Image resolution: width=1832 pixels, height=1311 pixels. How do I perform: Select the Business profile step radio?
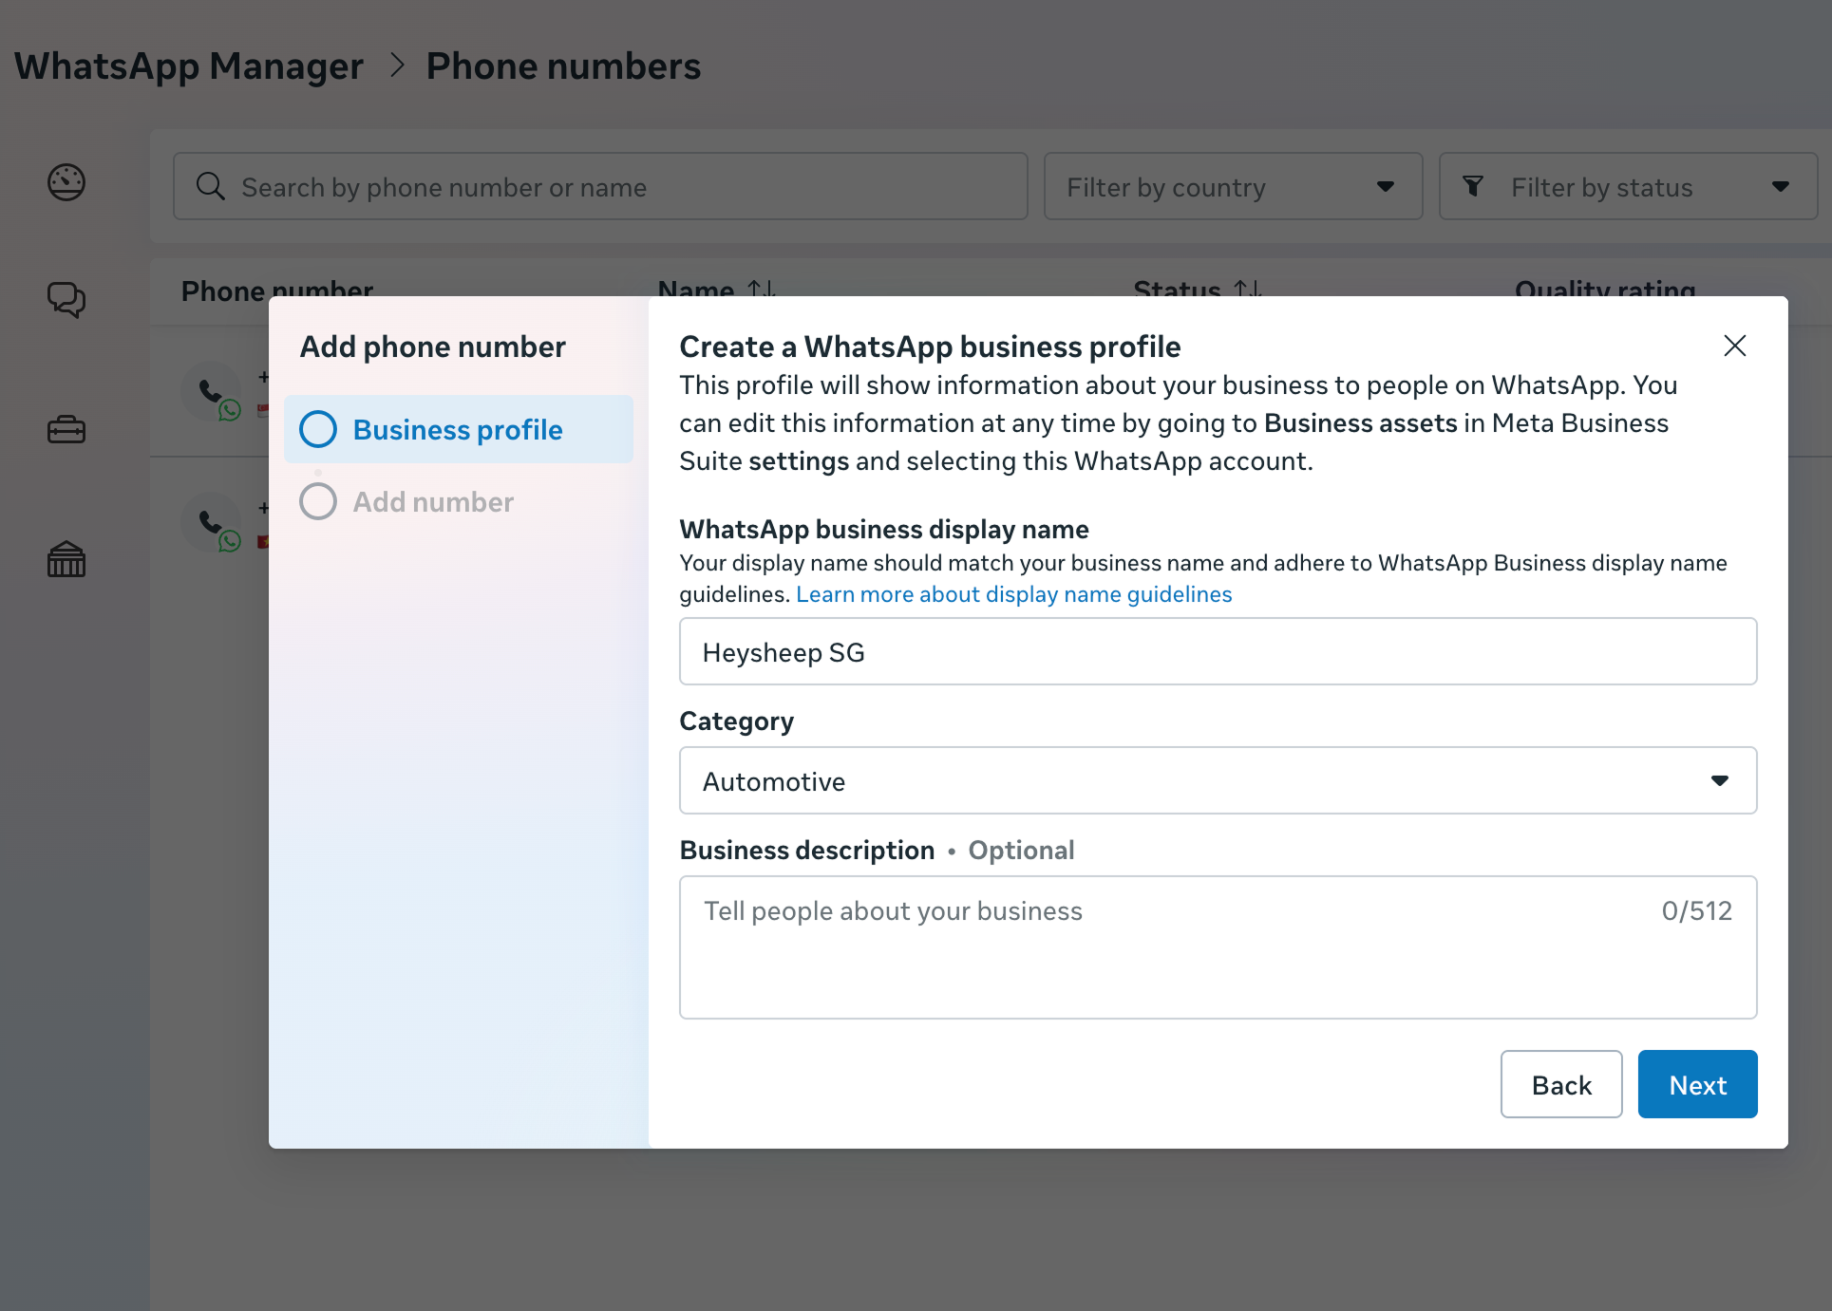pos(318,429)
